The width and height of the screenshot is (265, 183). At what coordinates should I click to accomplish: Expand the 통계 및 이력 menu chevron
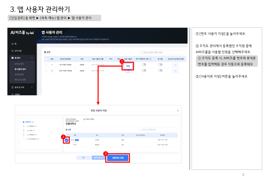[32, 87]
